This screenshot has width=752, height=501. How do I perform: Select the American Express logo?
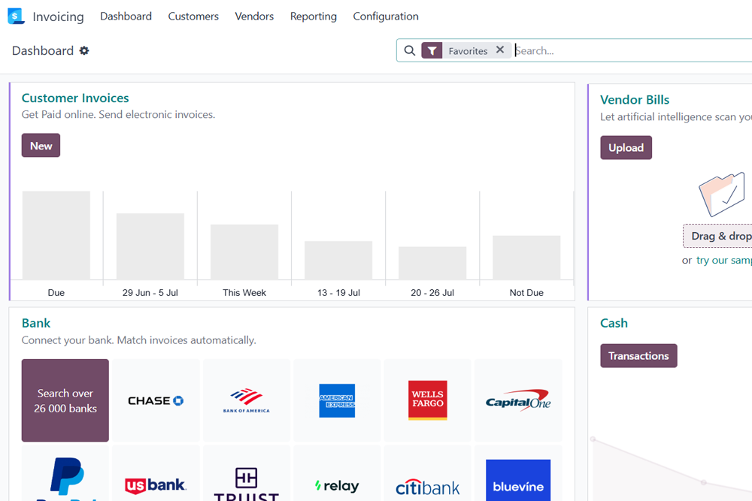(337, 400)
